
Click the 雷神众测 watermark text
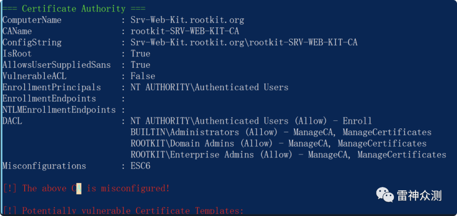pyautogui.click(x=419, y=195)
